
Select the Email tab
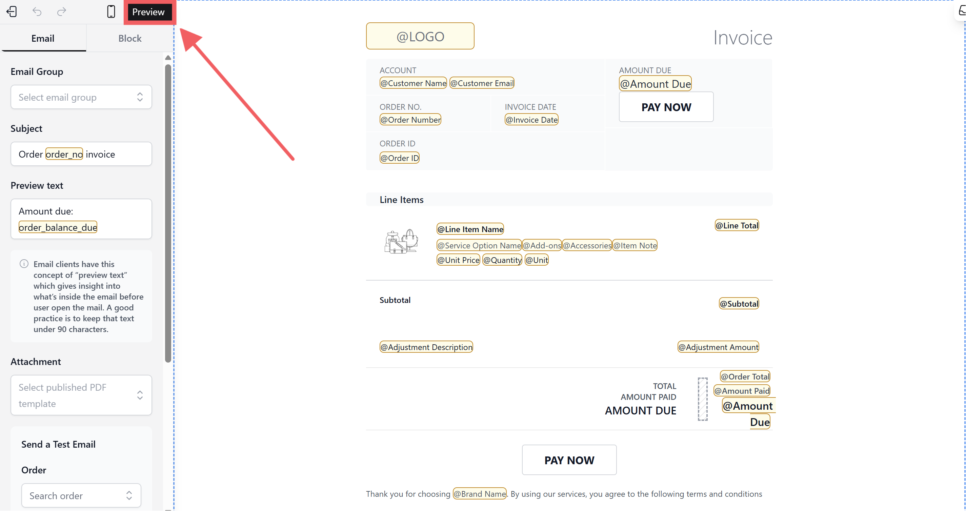pos(43,38)
